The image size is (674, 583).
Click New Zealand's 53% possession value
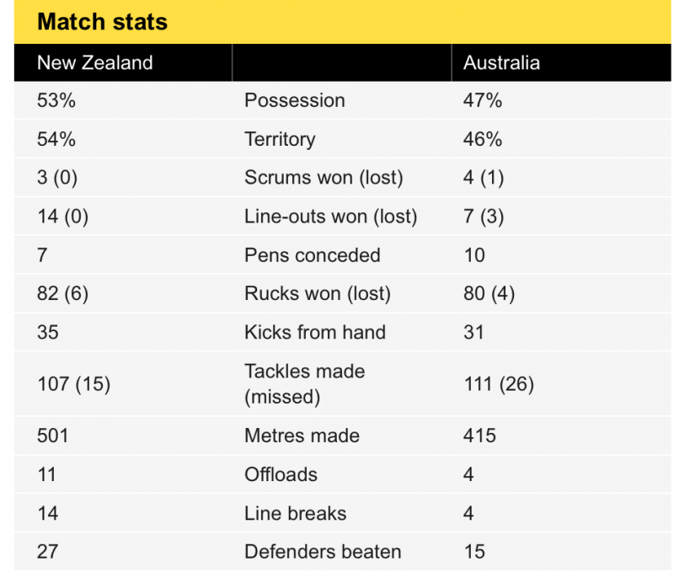pos(56,100)
